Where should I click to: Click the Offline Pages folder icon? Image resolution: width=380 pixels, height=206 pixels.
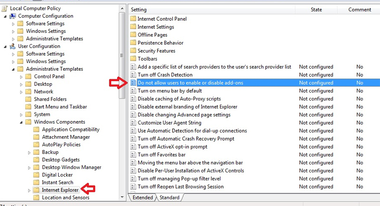133,35
